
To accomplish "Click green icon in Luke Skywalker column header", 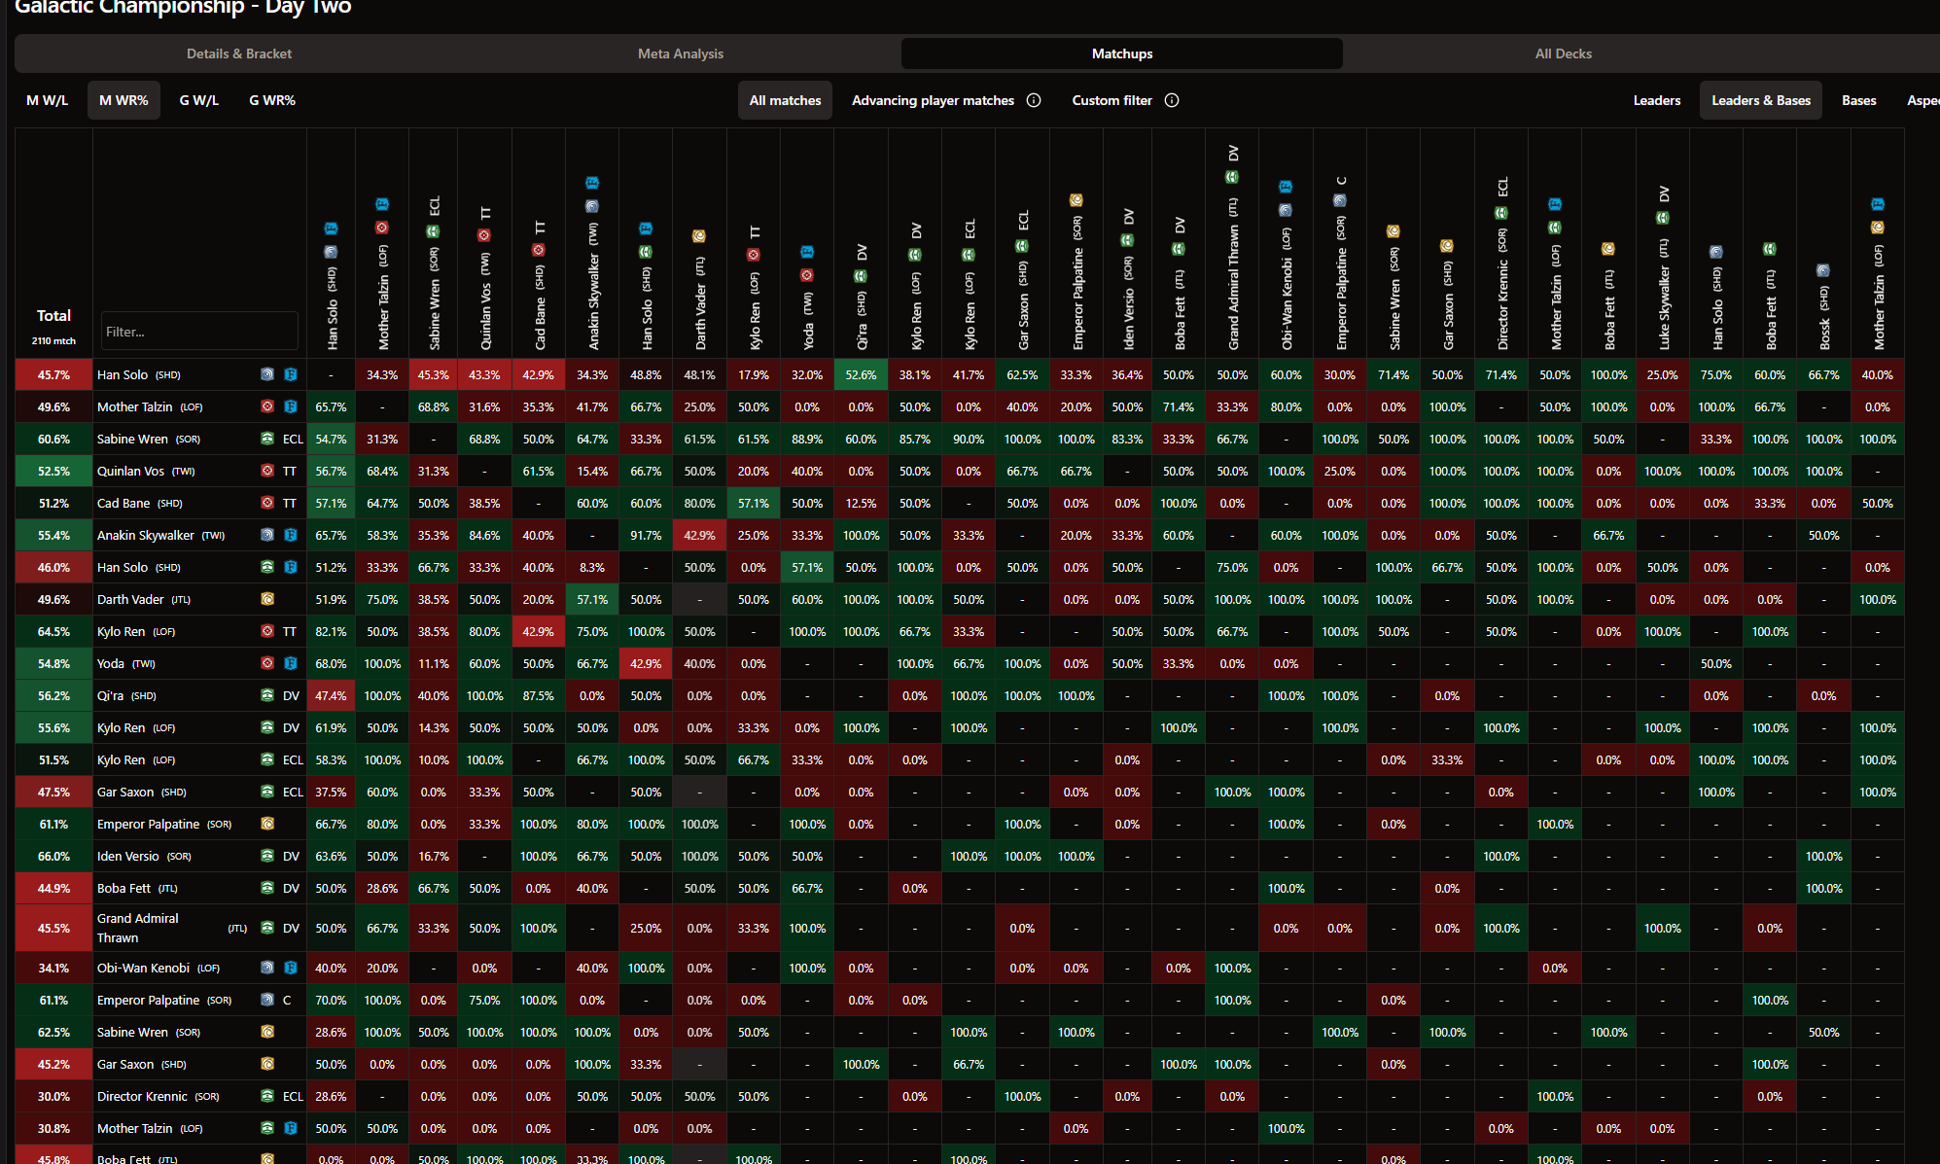I will (x=1663, y=218).
